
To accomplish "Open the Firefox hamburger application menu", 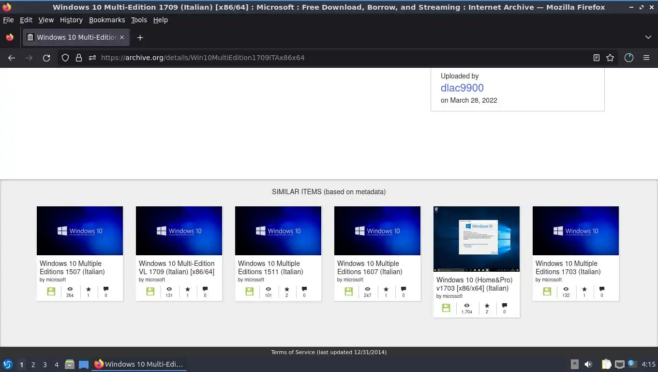I will [x=646, y=58].
